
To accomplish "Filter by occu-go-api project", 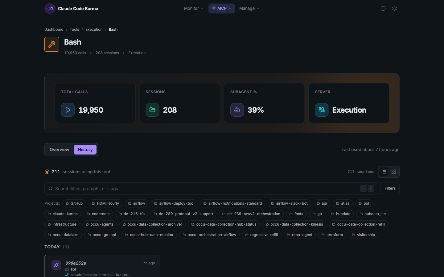I will (x=102, y=235).
